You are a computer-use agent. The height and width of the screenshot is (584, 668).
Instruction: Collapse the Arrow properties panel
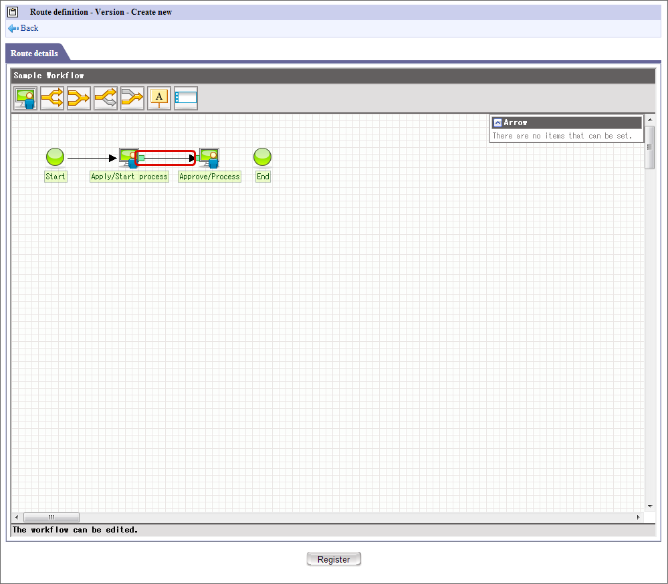pos(497,123)
